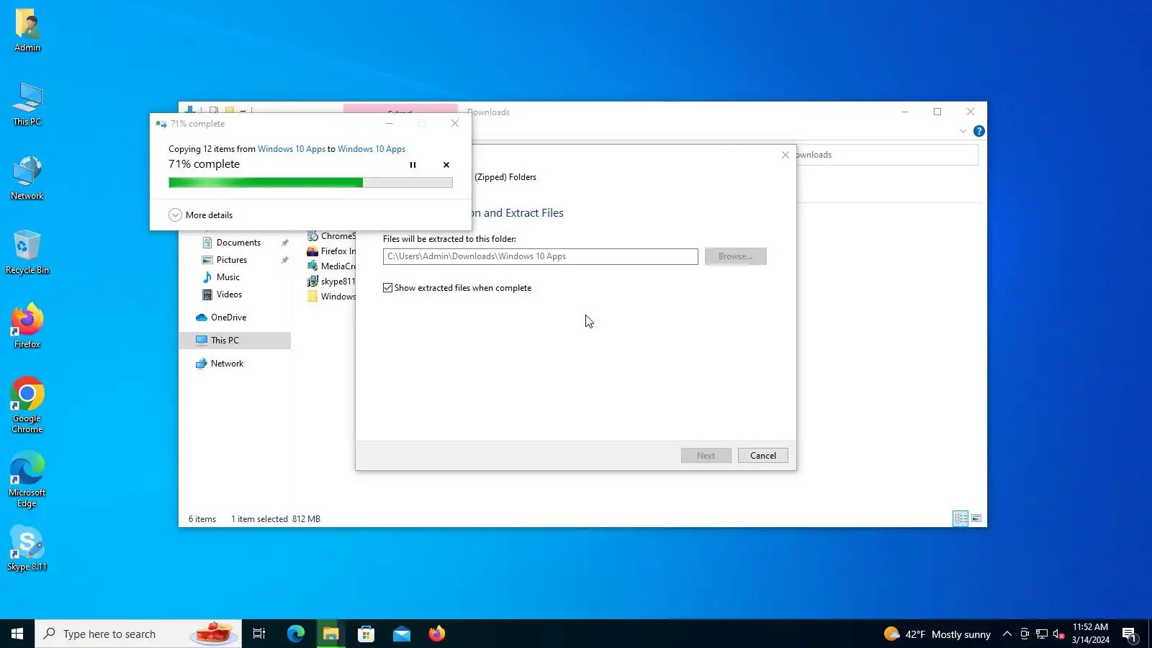This screenshot has height=648, width=1152.
Task: Select This PC in the navigation pane
Action: [235, 341]
